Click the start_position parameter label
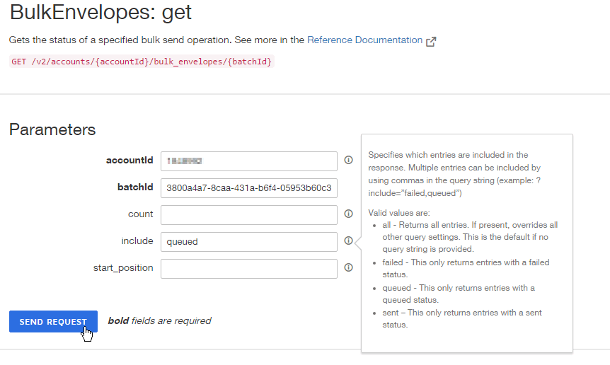610x365 pixels. 123,267
